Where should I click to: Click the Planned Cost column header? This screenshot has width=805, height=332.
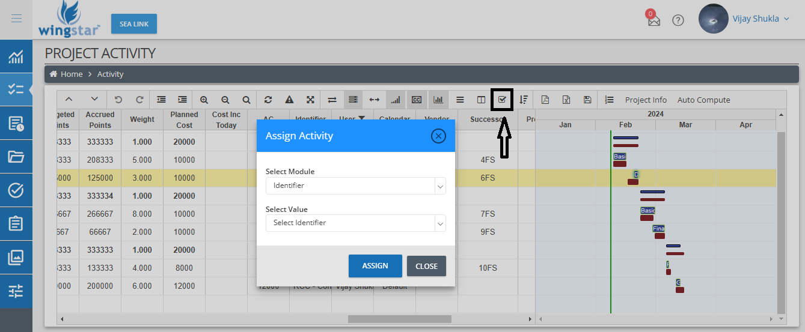click(x=184, y=119)
